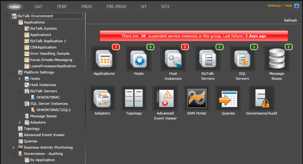Open the Message Boxes dashboard tile

(277, 59)
